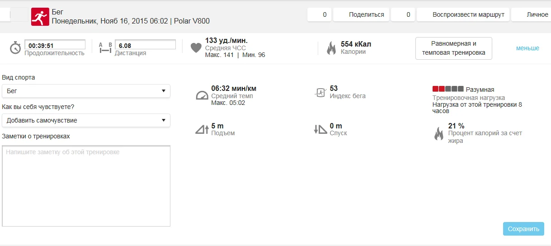Image resolution: width=551 pixels, height=246 pixels.
Task: Click the descent triangle icon
Action: click(x=320, y=130)
